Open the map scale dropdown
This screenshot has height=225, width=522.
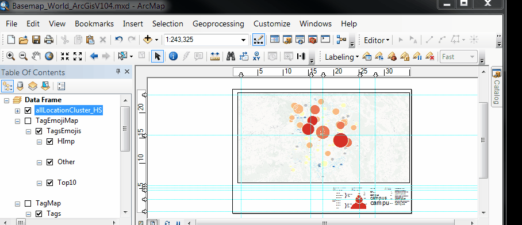tap(243, 40)
